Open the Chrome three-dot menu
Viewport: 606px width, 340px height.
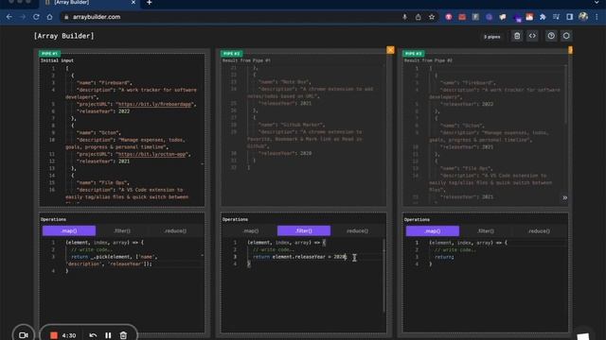point(597,17)
